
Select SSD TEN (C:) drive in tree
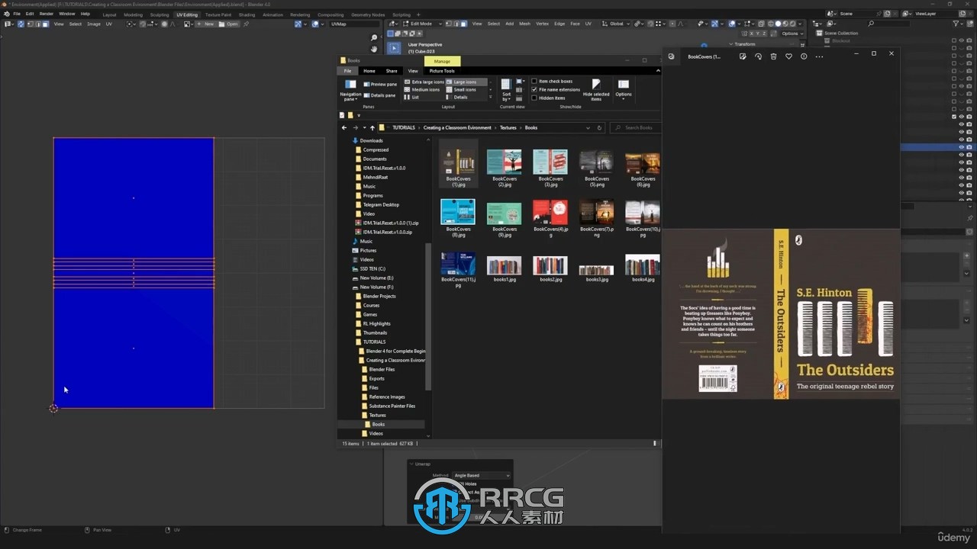[x=372, y=268]
